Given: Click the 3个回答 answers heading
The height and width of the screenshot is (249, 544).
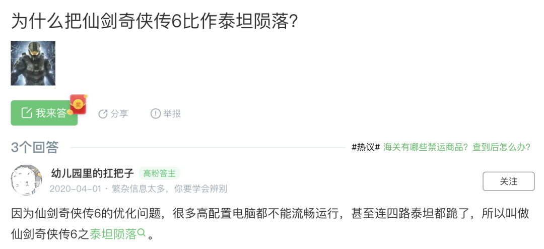Looking at the screenshot, I should (35, 147).
